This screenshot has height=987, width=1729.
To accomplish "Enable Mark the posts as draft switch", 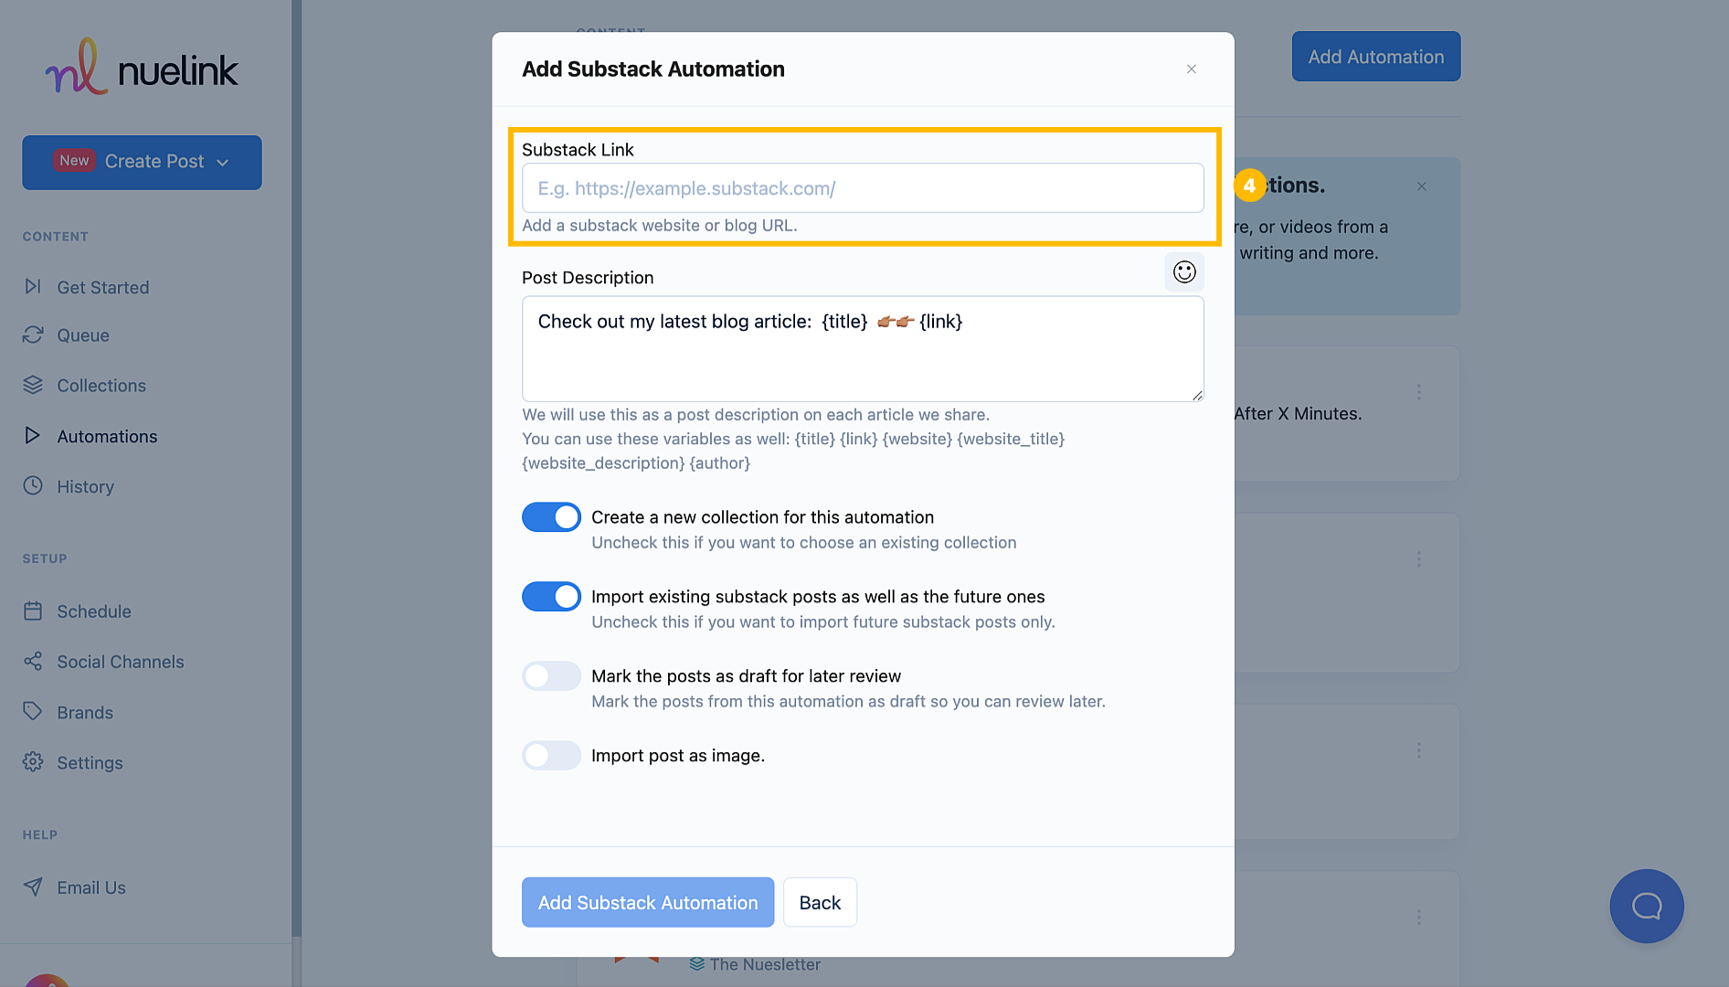I will pos(551,676).
